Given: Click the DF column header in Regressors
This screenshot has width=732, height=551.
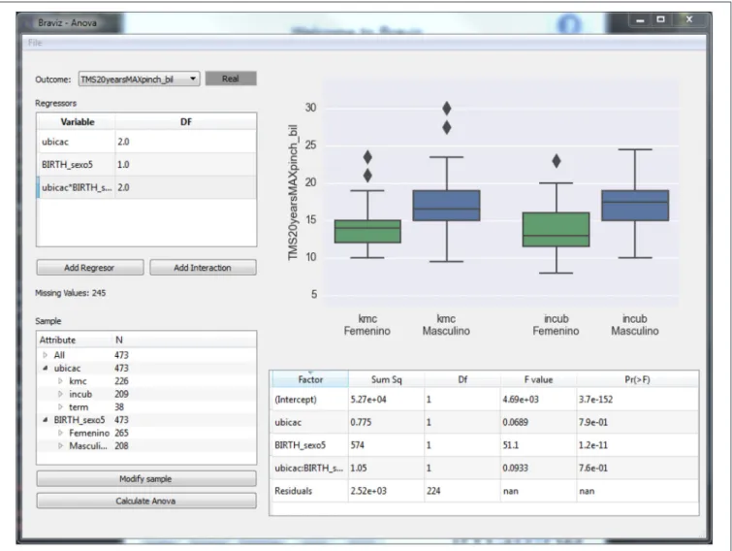Looking at the screenshot, I should tap(186, 122).
